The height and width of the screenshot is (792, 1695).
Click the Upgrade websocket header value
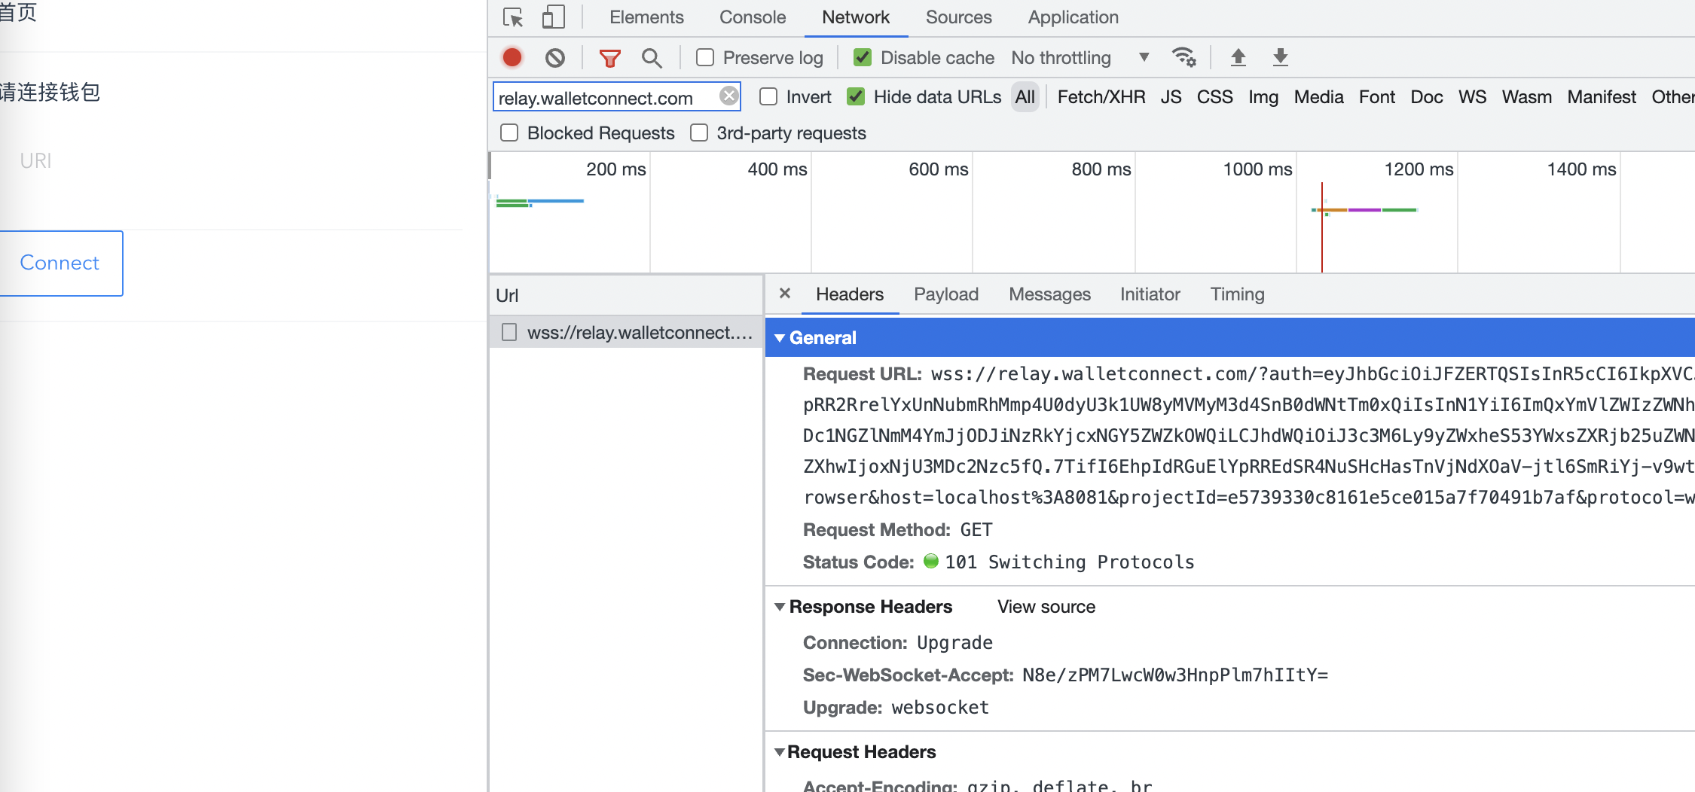pos(939,708)
